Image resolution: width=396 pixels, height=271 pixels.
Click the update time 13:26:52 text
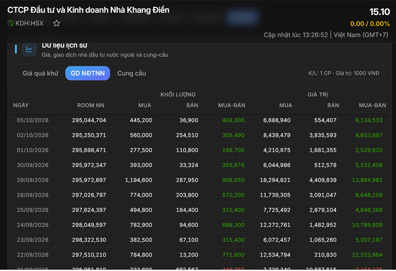click(296, 35)
